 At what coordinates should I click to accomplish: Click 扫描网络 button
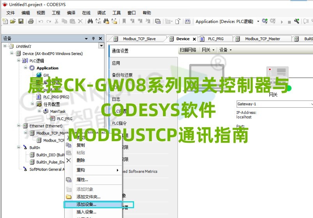point(188,50)
